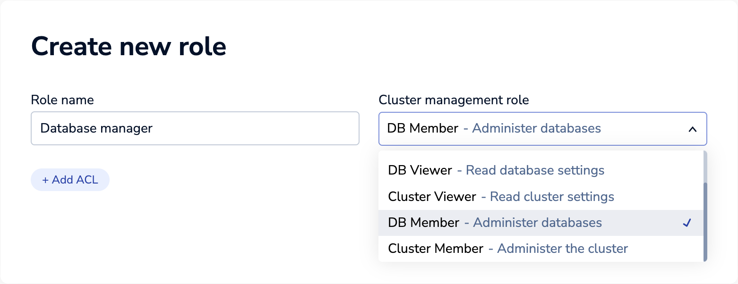Click the 'Cluster management role' label
The width and height of the screenshot is (738, 284).
(454, 100)
